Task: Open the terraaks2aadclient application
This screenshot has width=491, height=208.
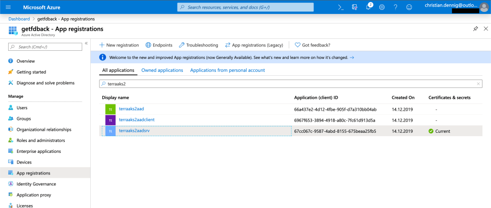Action: pyautogui.click(x=136, y=120)
